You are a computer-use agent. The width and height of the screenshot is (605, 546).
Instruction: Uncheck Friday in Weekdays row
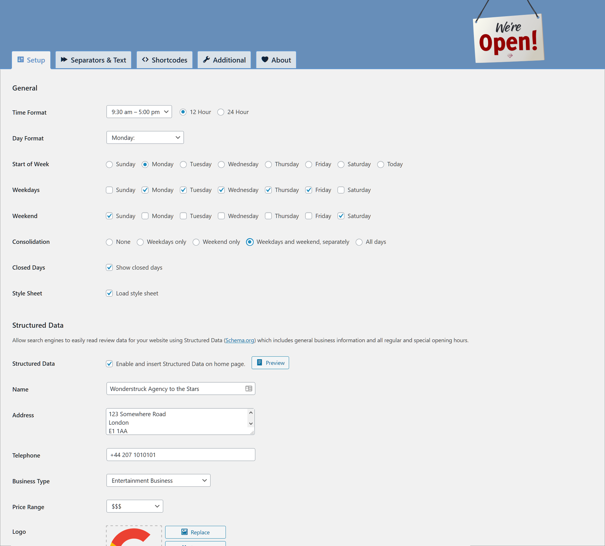coord(309,190)
